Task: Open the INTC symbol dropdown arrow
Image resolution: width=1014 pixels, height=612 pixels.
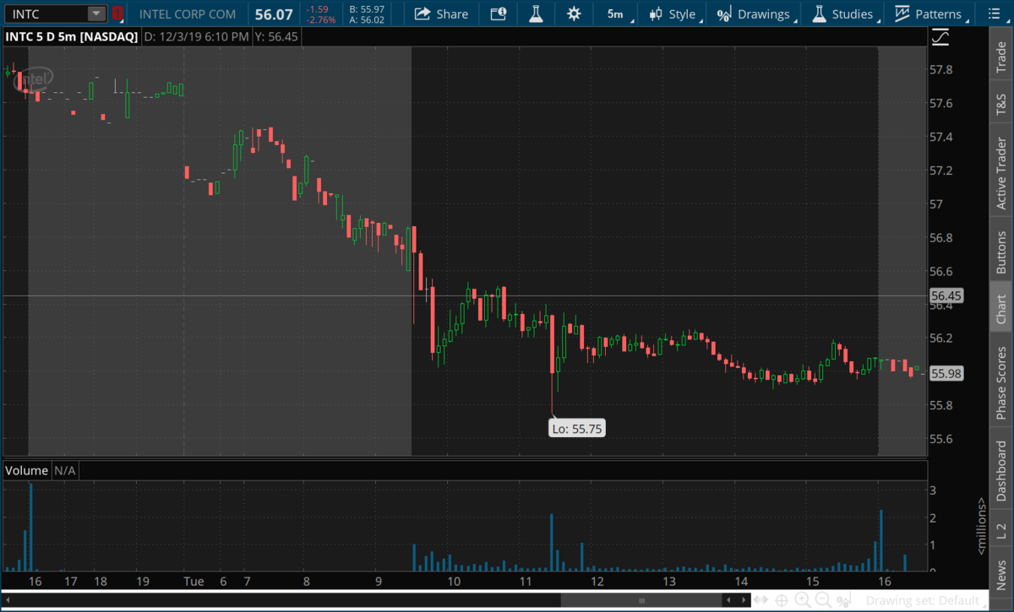Action: point(97,14)
